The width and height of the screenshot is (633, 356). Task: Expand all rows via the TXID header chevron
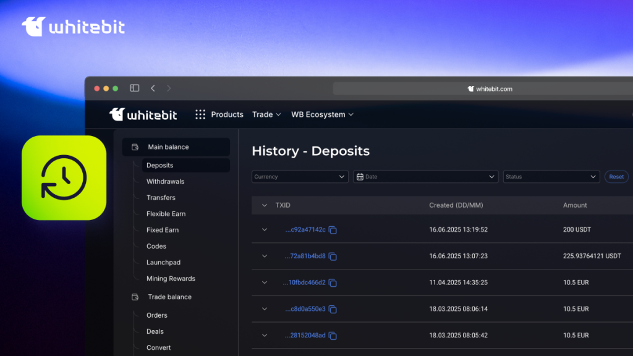click(265, 205)
